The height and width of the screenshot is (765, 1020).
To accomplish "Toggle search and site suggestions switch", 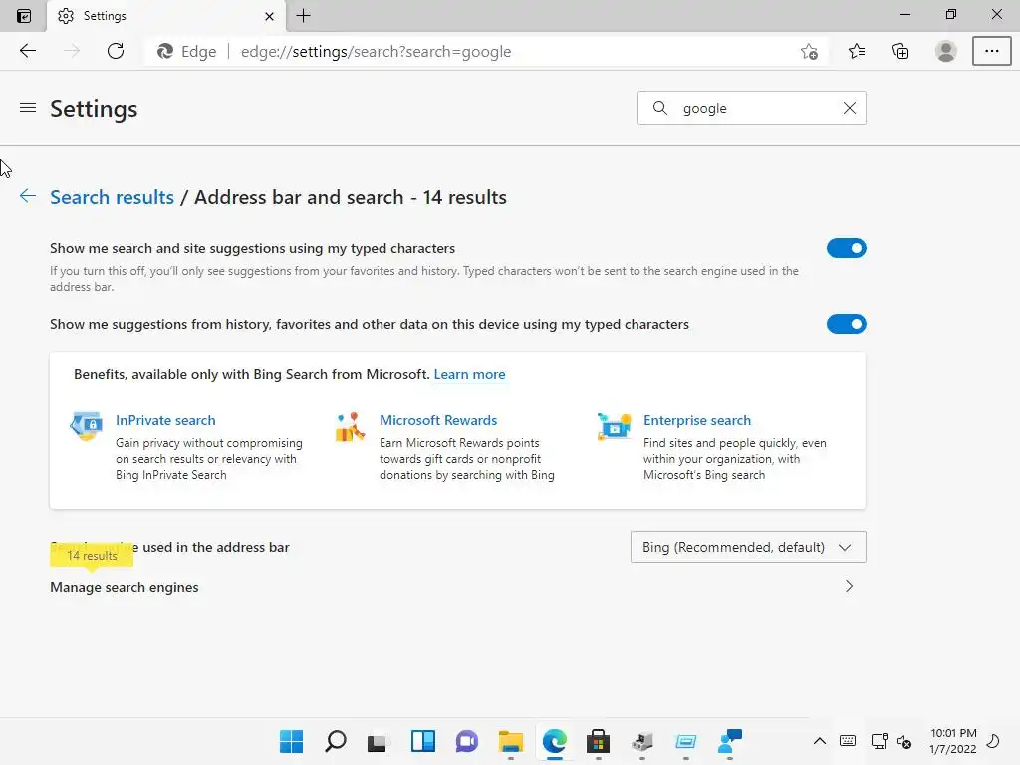I will pyautogui.click(x=846, y=248).
